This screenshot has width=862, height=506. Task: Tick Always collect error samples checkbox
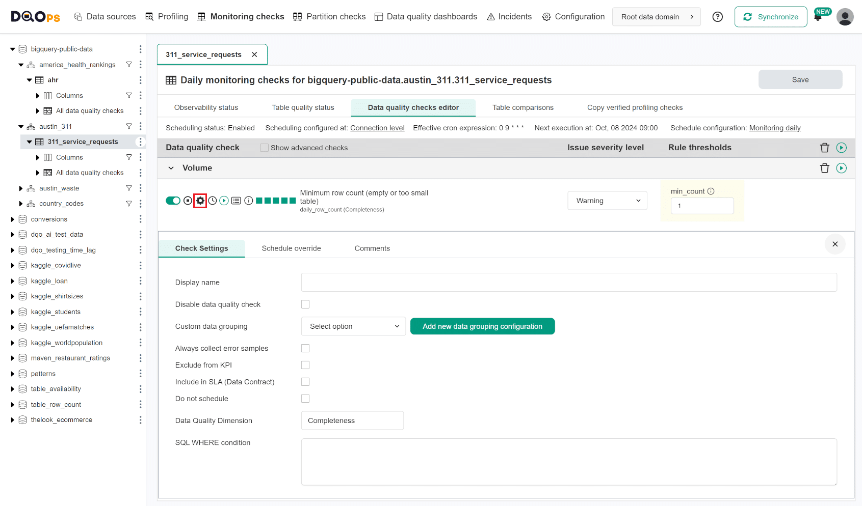coord(305,348)
